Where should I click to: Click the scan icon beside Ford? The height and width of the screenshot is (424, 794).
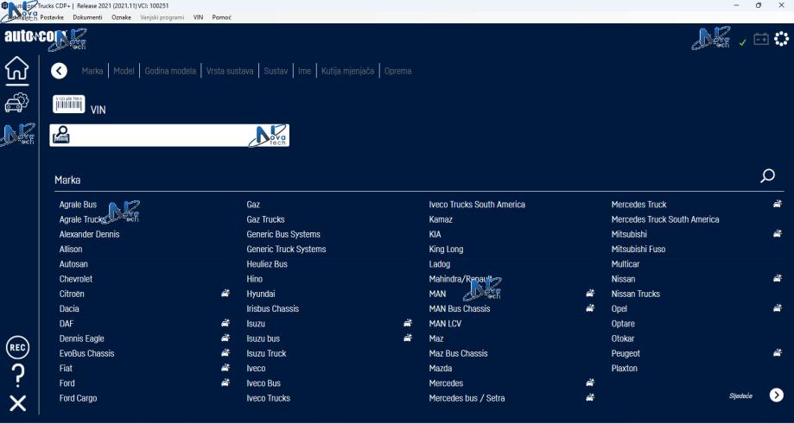click(225, 383)
